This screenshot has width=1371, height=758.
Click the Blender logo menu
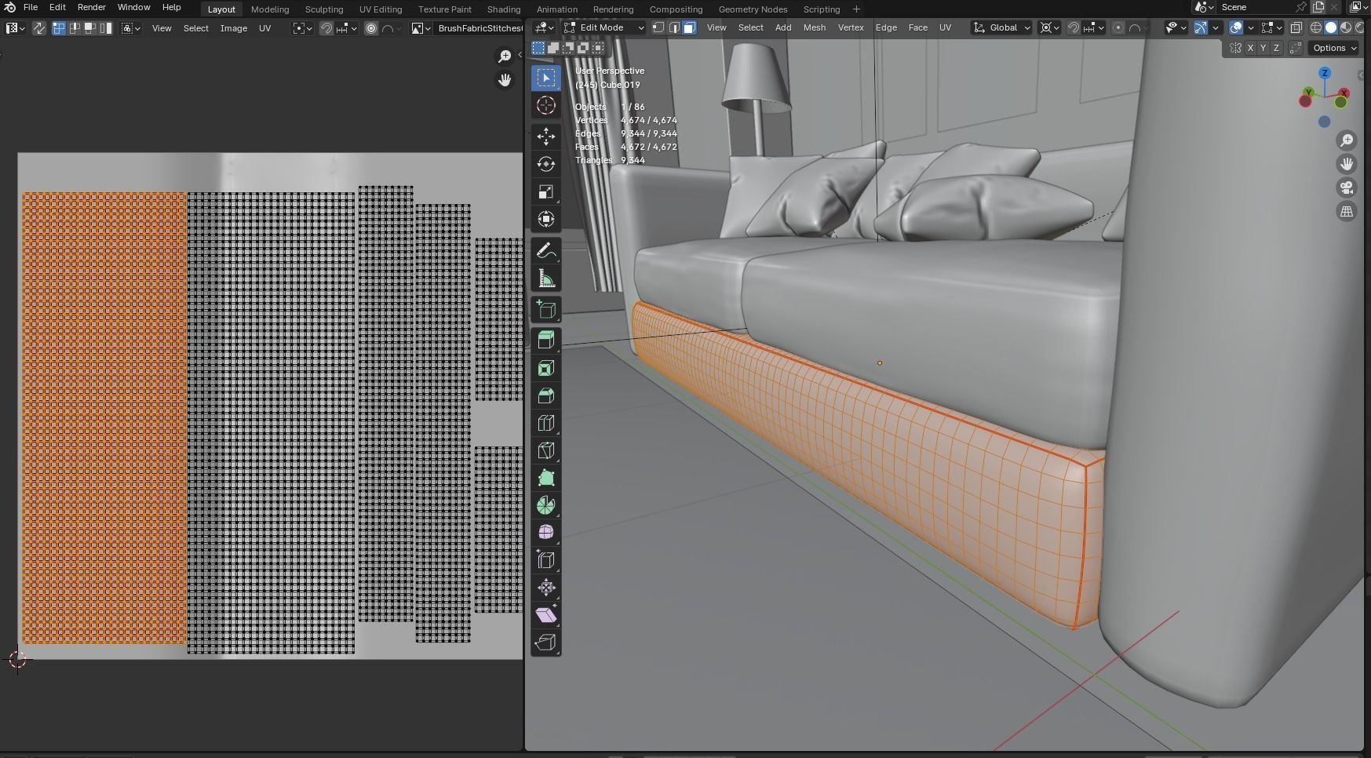tap(9, 7)
